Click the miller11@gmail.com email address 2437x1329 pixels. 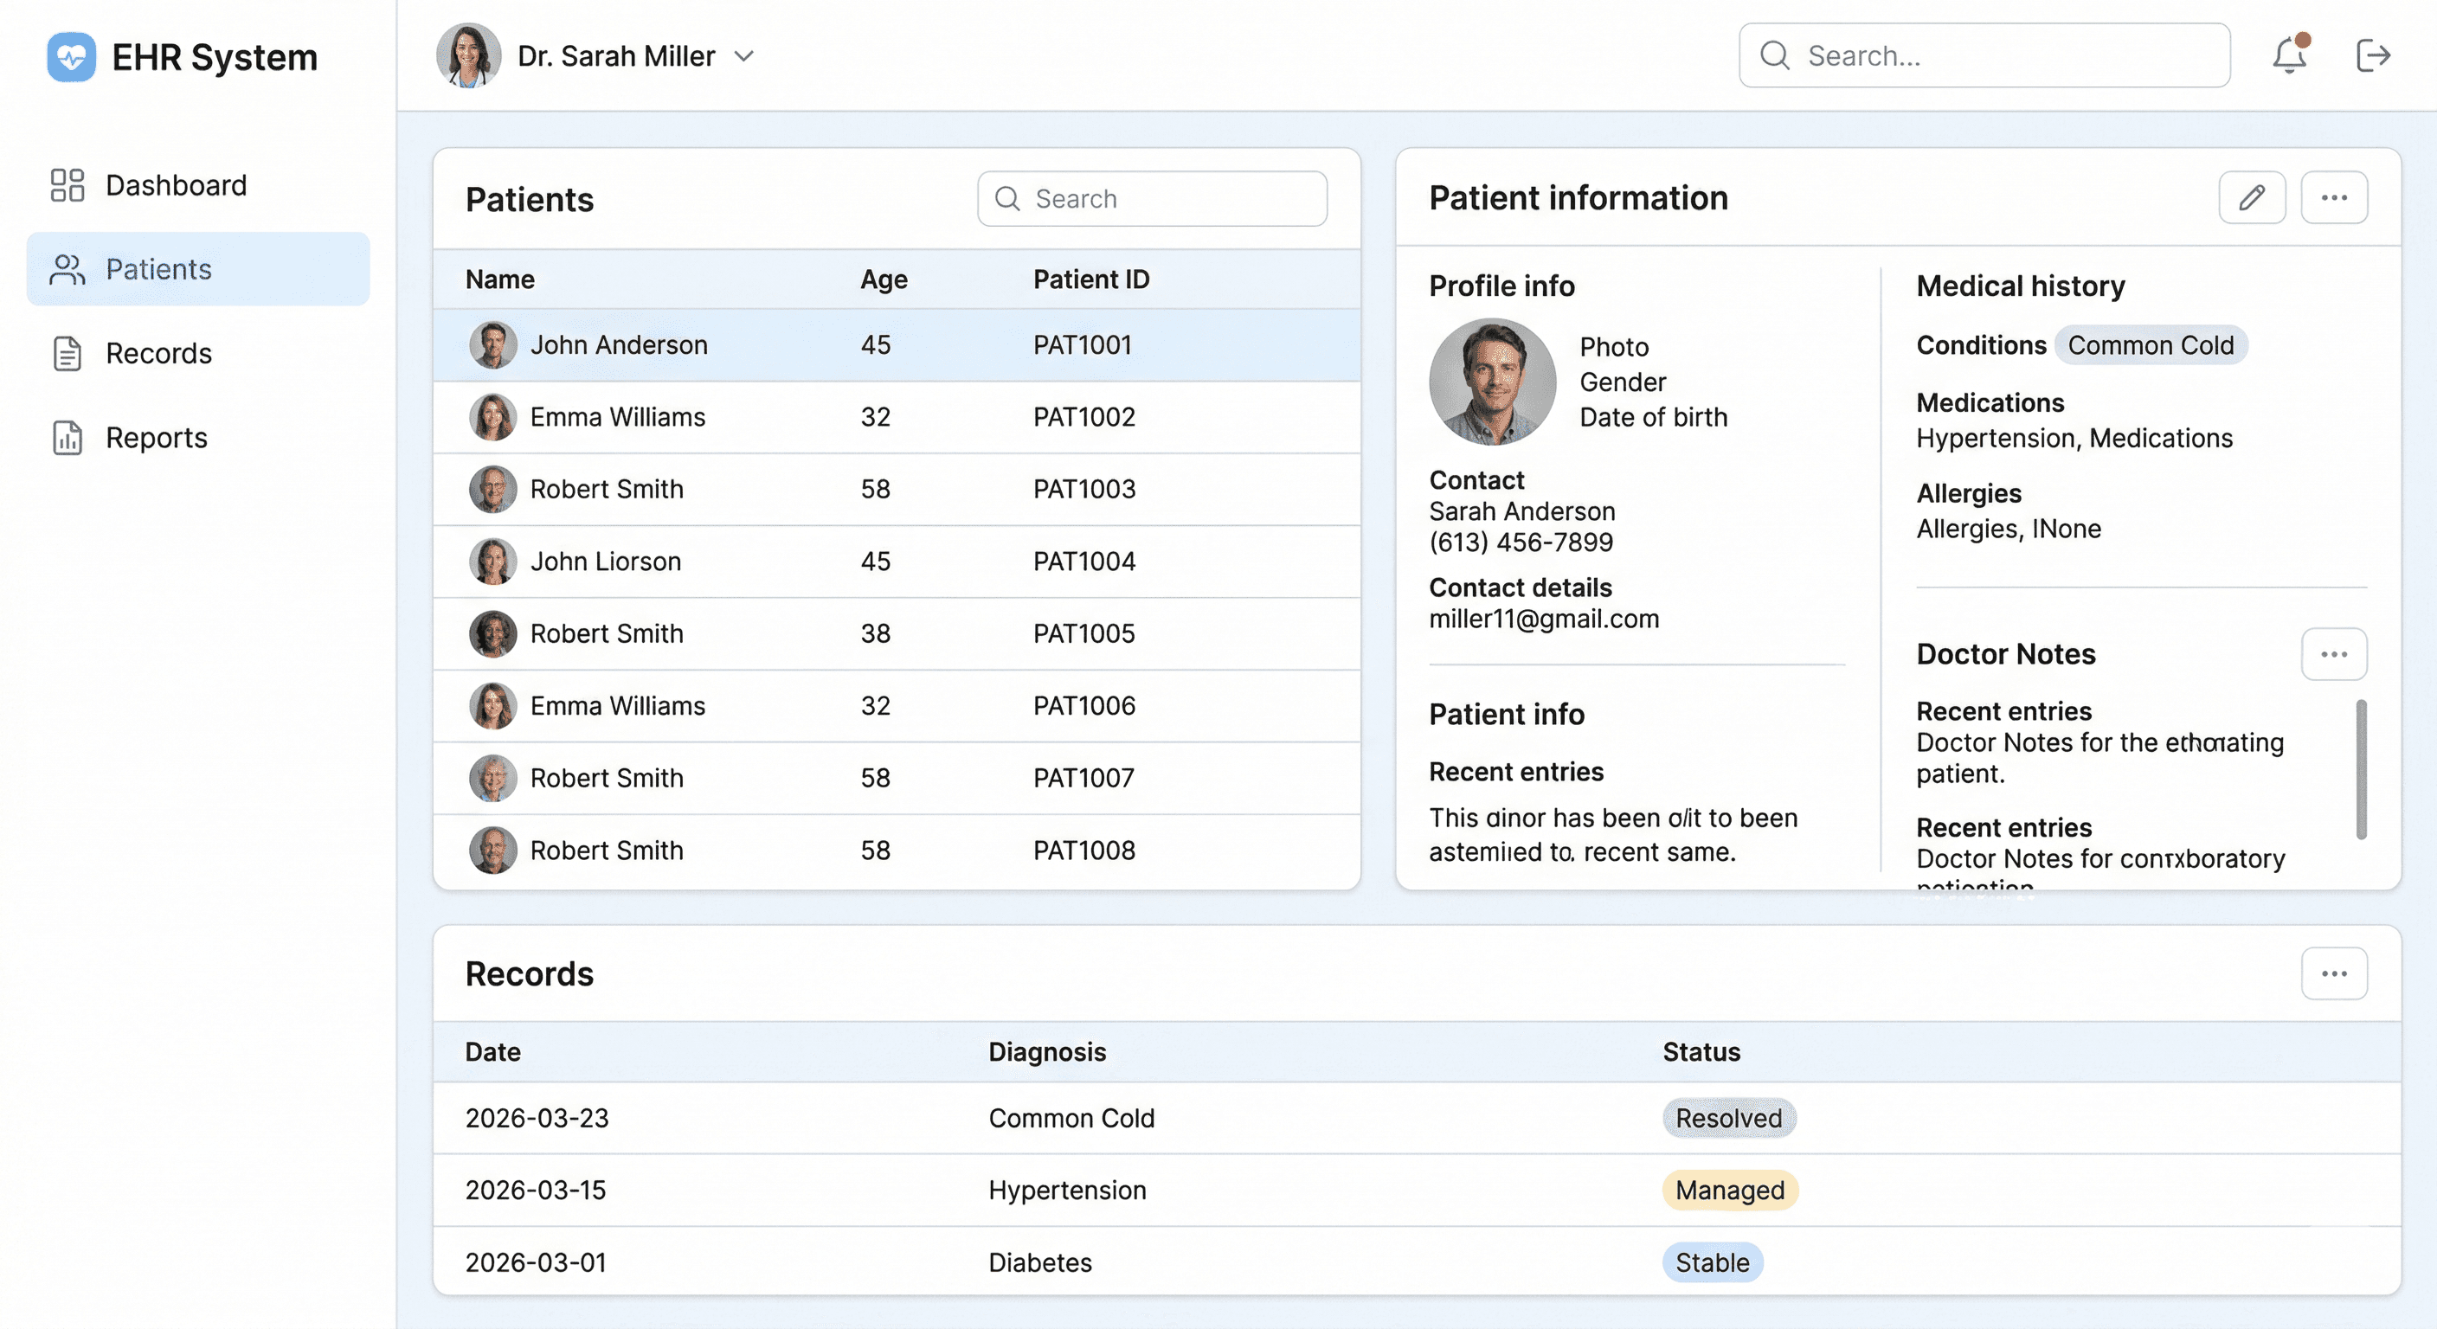pos(1543,619)
